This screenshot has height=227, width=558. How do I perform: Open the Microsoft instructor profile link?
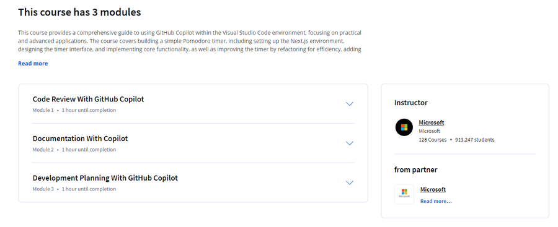point(432,122)
